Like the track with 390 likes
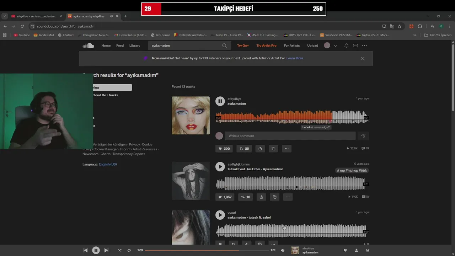Image resolution: width=455 pixels, height=256 pixels. coord(224,149)
